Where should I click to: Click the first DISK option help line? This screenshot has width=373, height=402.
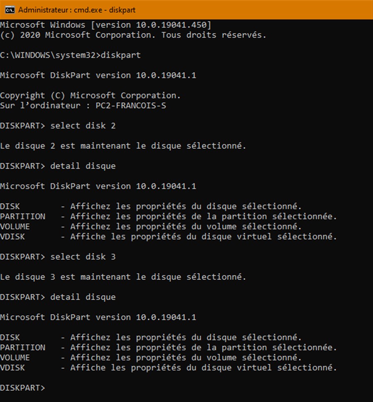(151, 206)
